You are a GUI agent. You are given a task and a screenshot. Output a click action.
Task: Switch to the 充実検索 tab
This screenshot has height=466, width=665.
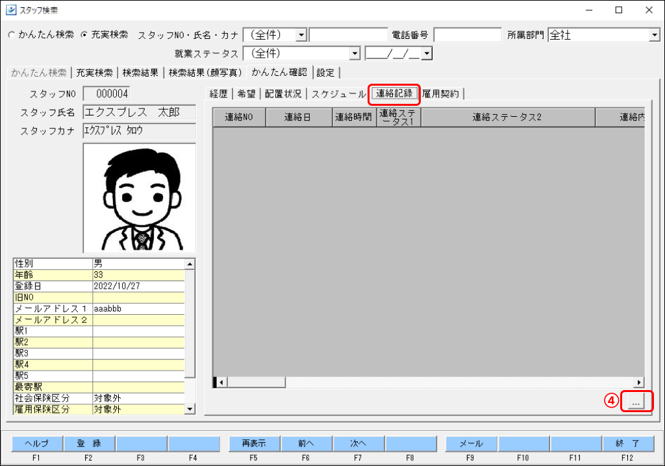click(x=94, y=73)
